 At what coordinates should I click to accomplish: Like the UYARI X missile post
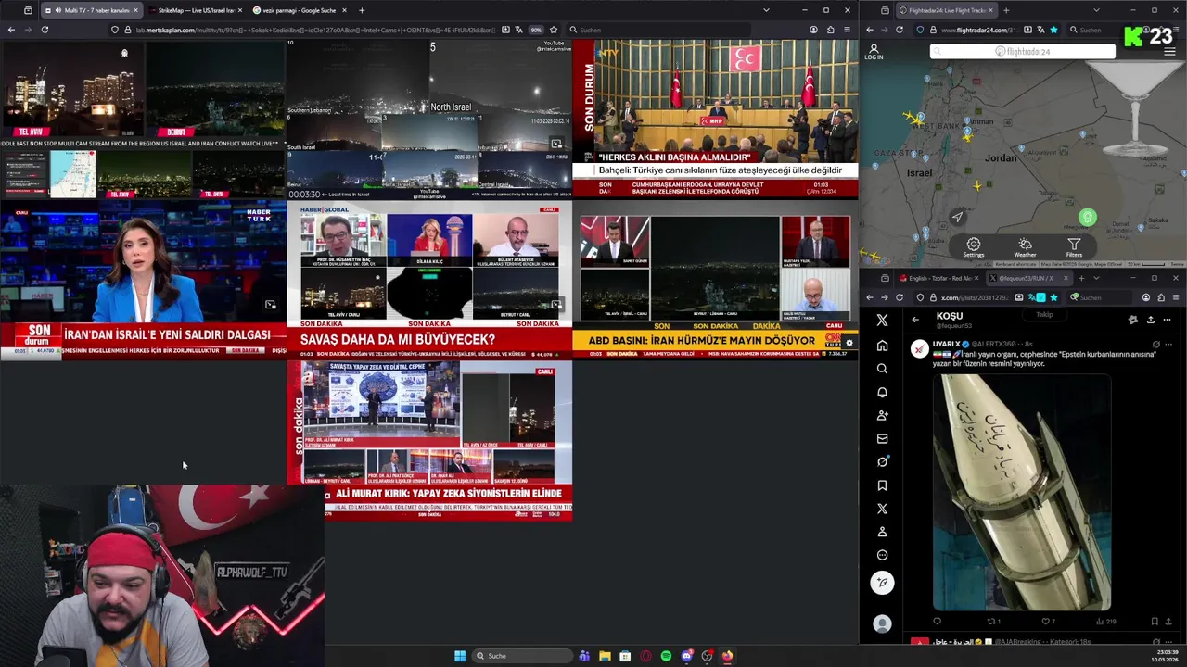1046,621
